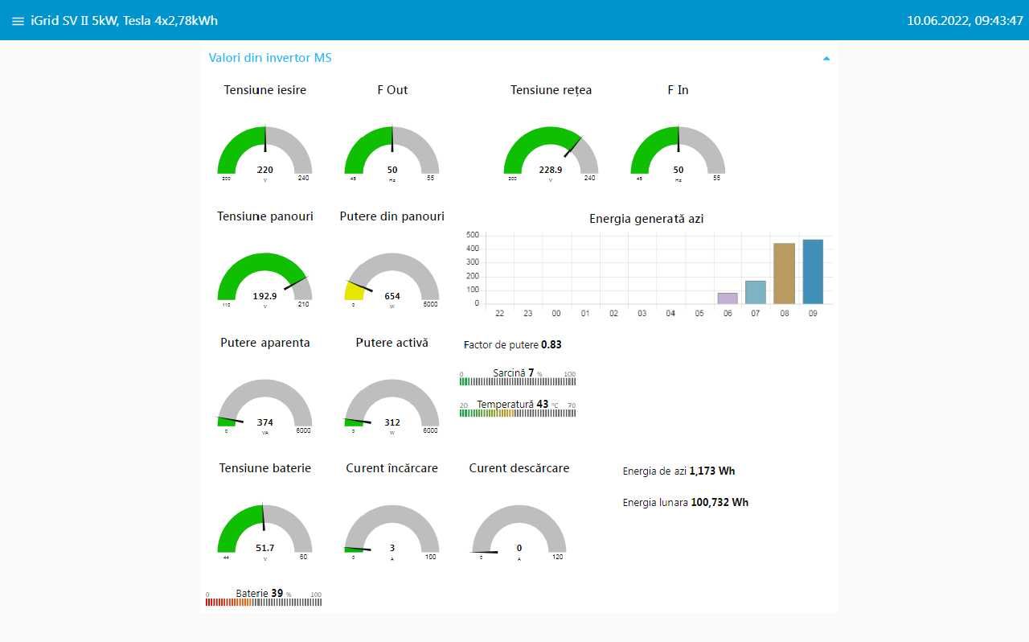
Task: Click the 07 hour bar in chart
Action: tap(756, 292)
